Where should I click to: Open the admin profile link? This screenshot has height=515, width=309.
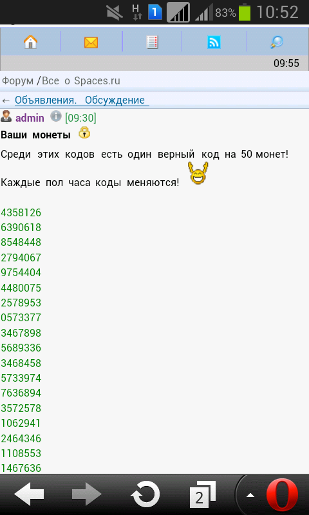tap(30, 118)
